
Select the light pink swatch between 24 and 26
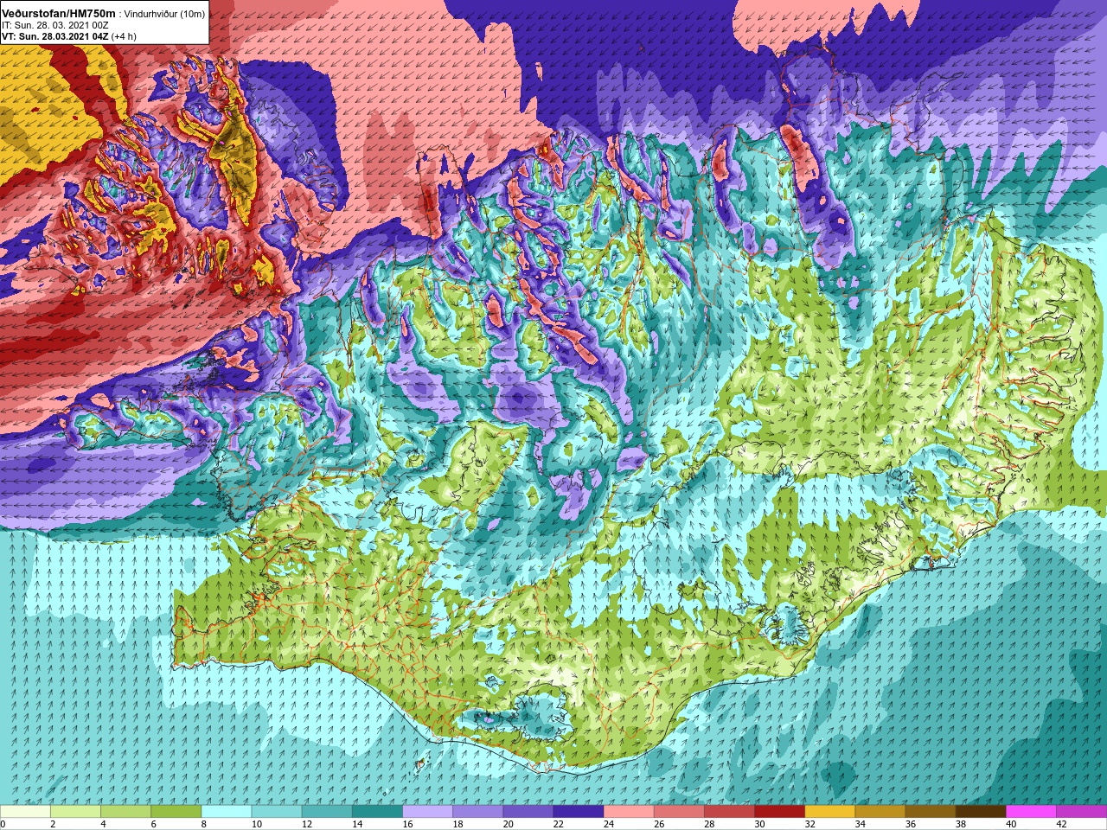[x=629, y=812]
